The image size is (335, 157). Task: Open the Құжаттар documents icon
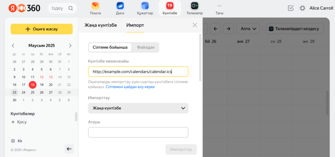pos(145,6)
